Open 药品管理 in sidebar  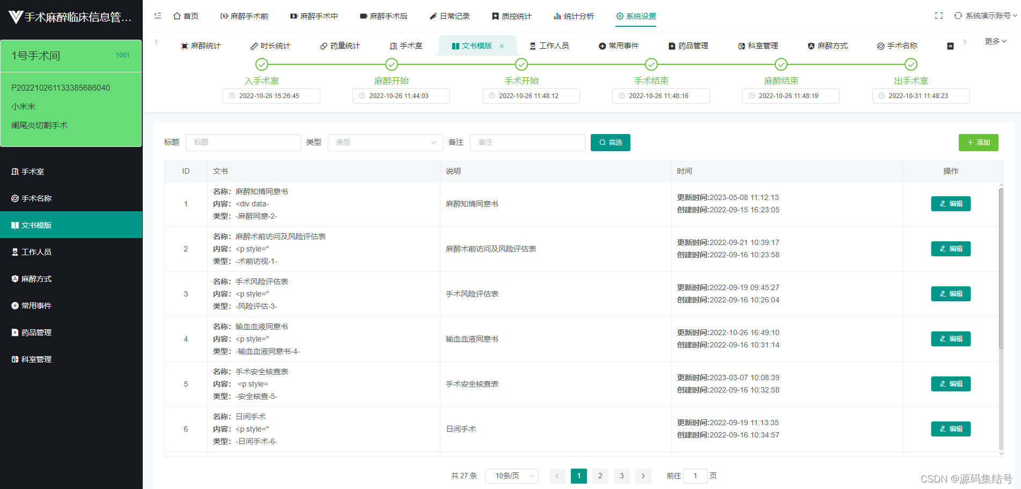pos(71,332)
